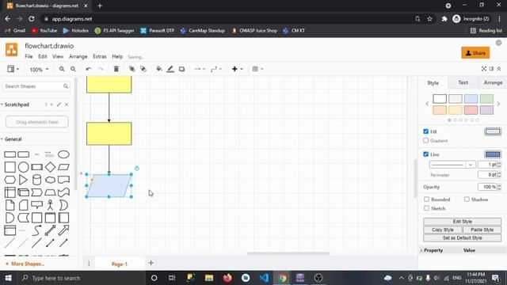Close the Scratchpad section

coord(67,104)
